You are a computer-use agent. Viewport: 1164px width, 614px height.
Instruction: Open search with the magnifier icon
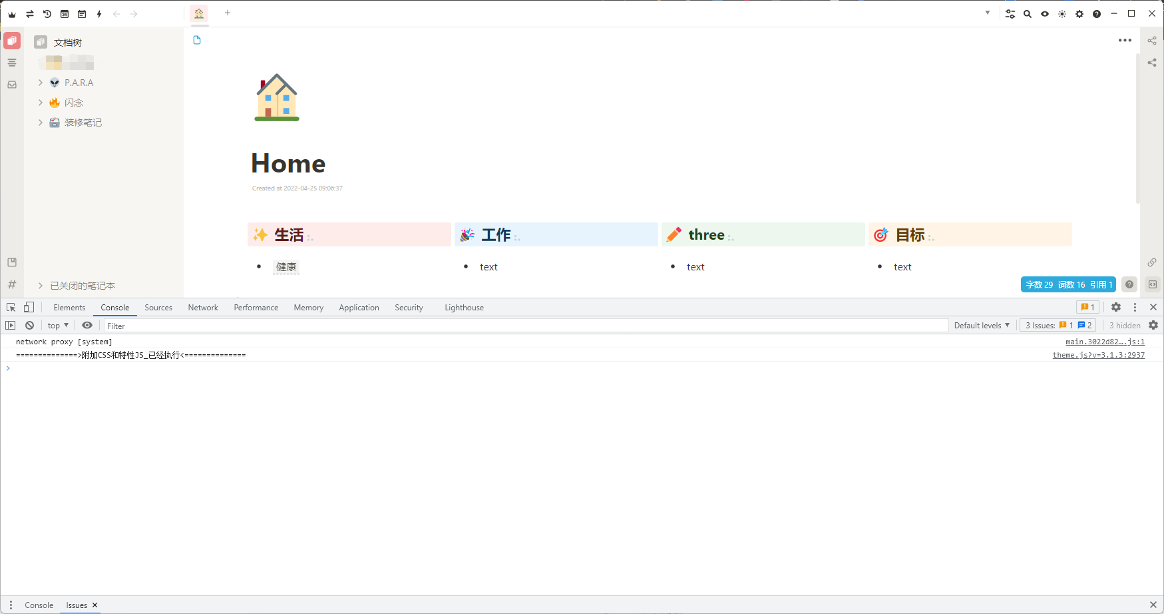(x=1028, y=14)
